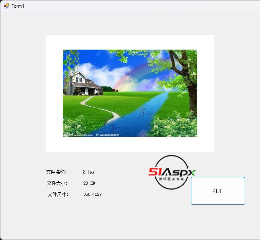Click the 2.jpg file name value
260x240 pixels.
[x=89, y=172]
